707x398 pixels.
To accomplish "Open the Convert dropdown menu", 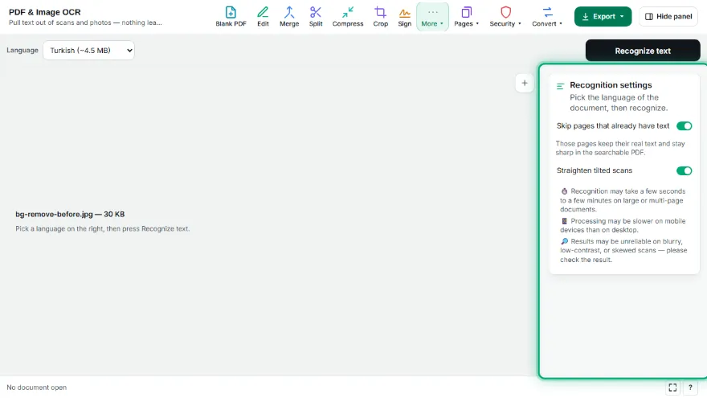I will coord(547,17).
